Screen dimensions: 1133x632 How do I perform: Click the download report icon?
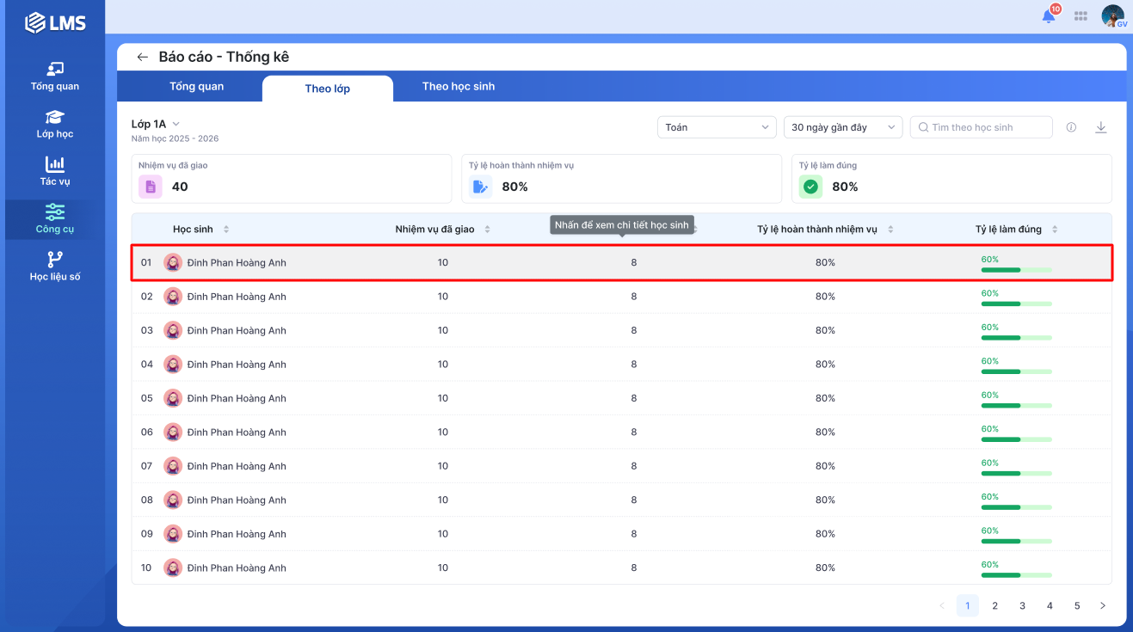tap(1100, 127)
